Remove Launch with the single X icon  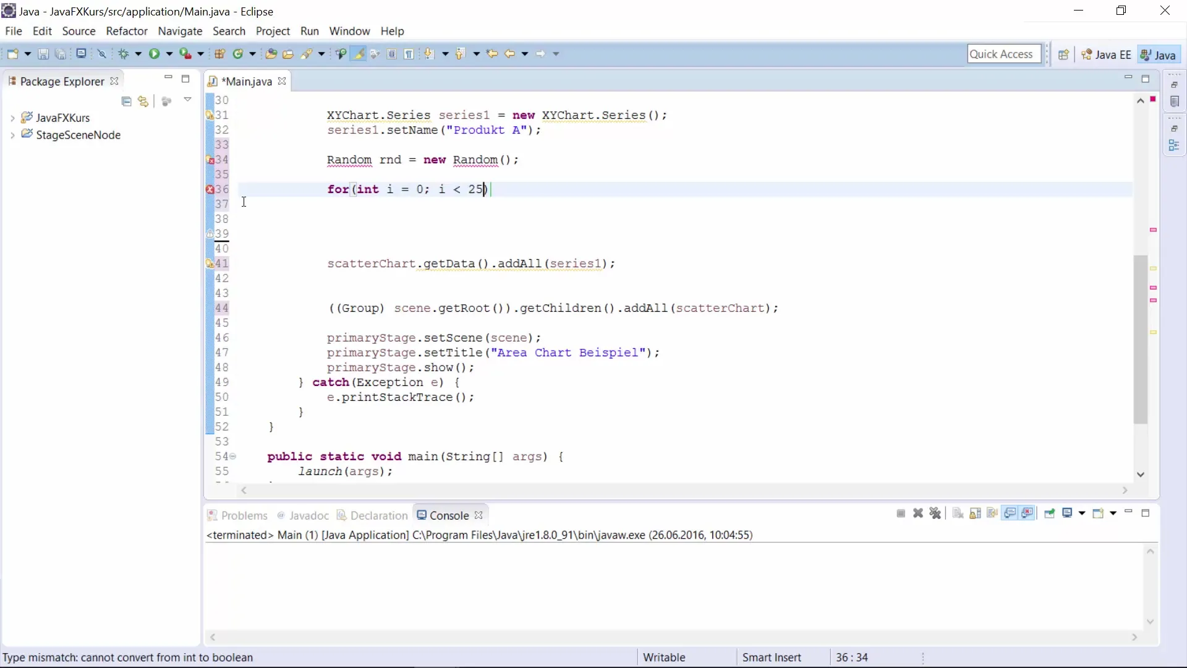pos(918,513)
